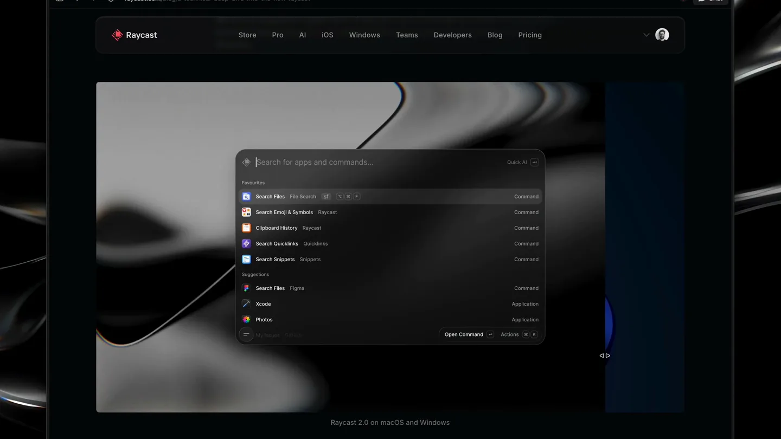Image resolution: width=781 pixels, height=439 pixels.
Task: Expand the chevron next to profile avatar
Action: (x=646, y=35)
